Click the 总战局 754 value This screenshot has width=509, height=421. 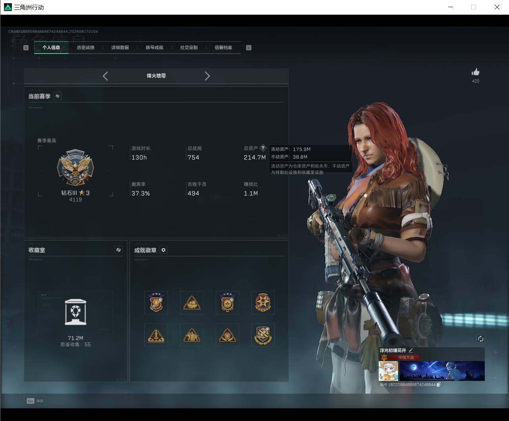194,158
